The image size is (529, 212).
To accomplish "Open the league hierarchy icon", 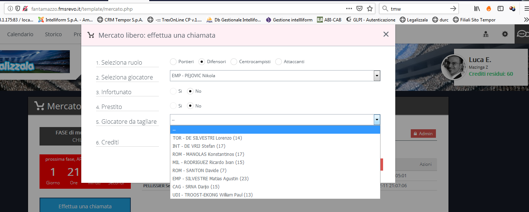I will (486, 34).
